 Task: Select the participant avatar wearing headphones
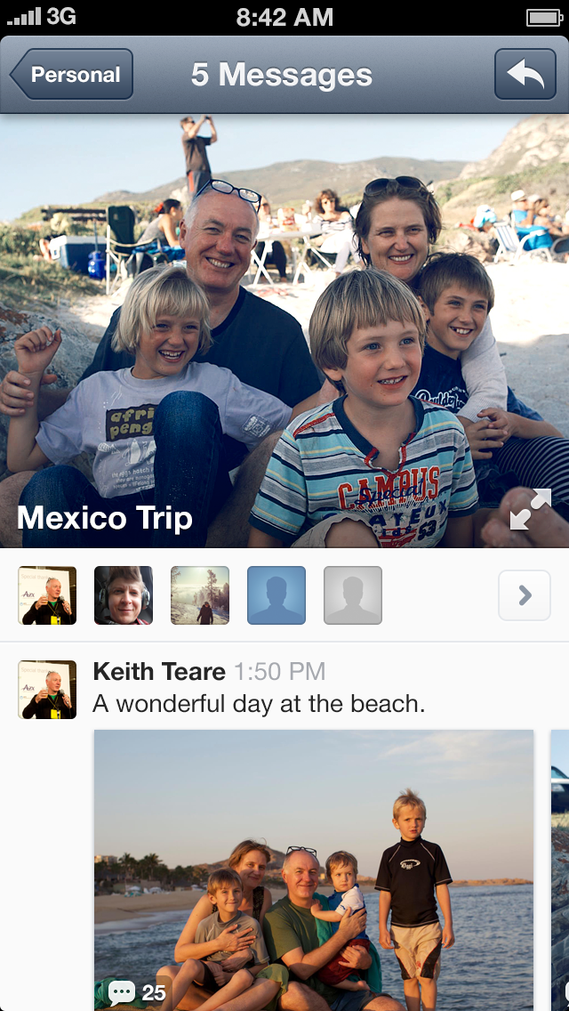click(124, 595)
